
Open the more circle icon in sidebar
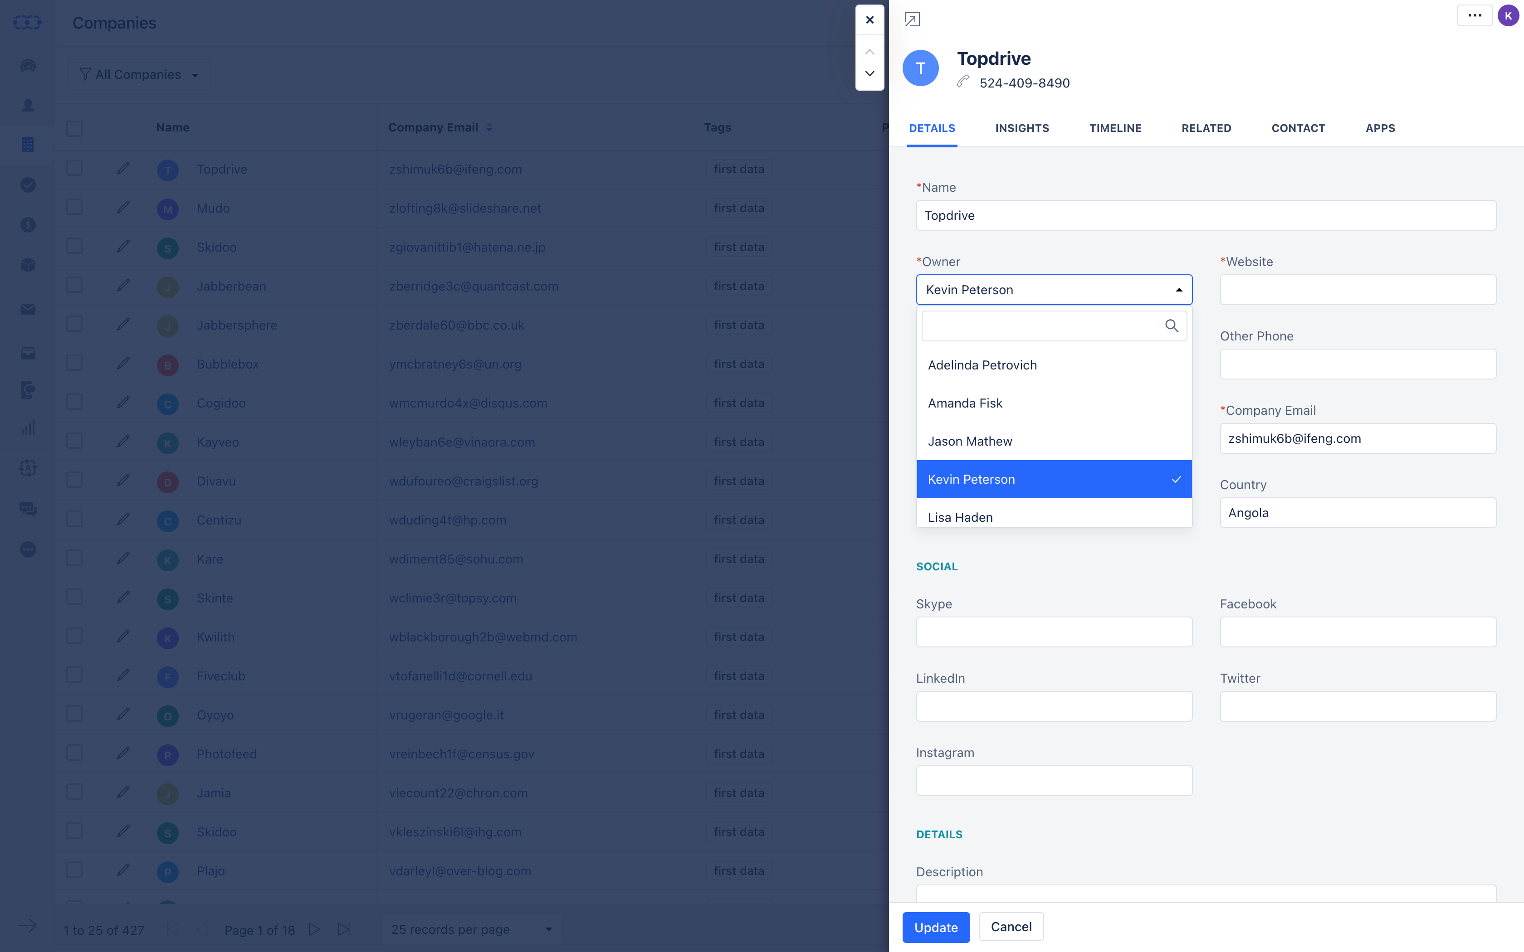[28, 549]
